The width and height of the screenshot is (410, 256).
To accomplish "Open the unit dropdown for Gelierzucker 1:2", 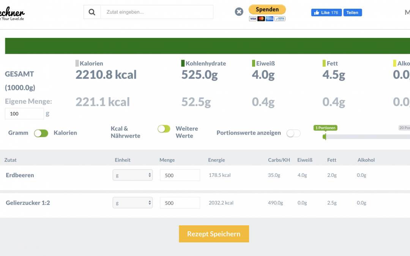I will click(x=132, y=203).
